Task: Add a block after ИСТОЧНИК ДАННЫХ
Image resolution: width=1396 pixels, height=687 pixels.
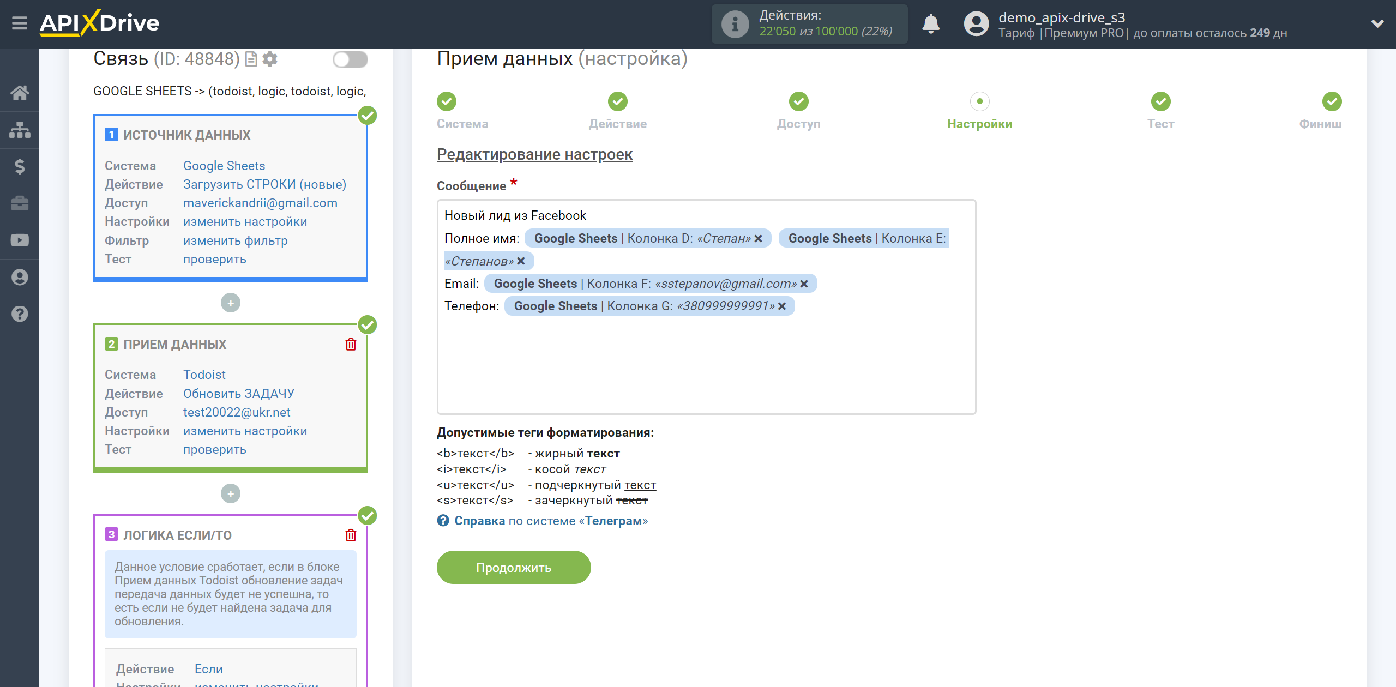Action: [231, 303]
